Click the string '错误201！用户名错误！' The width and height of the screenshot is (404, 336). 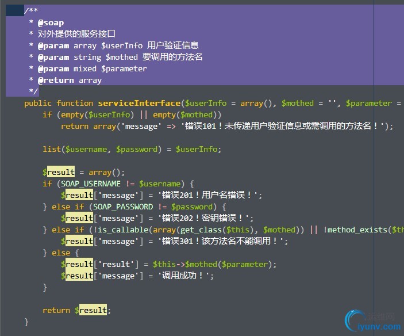(208, 195)
